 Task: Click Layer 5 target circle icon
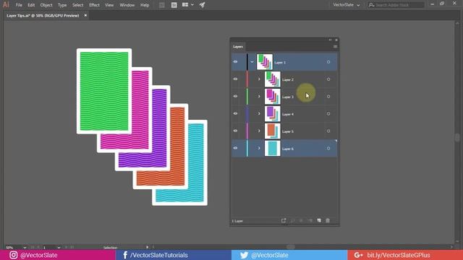point(328,131)
